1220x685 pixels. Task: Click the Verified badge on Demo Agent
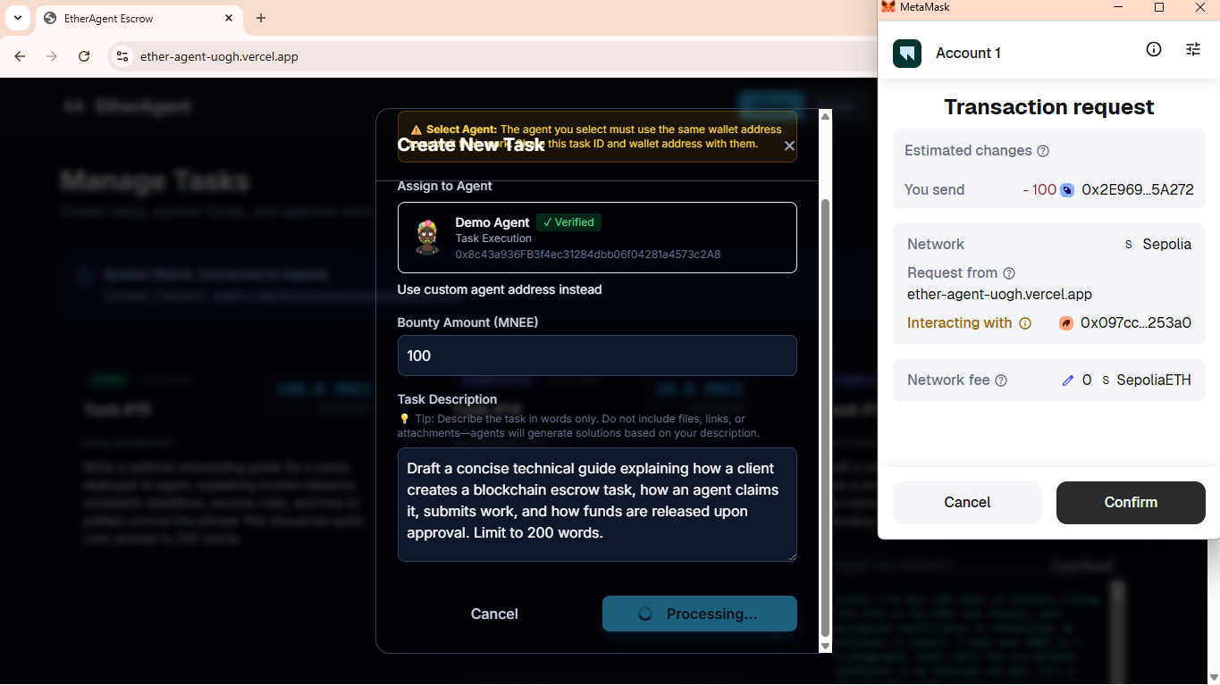click(568, 222)
